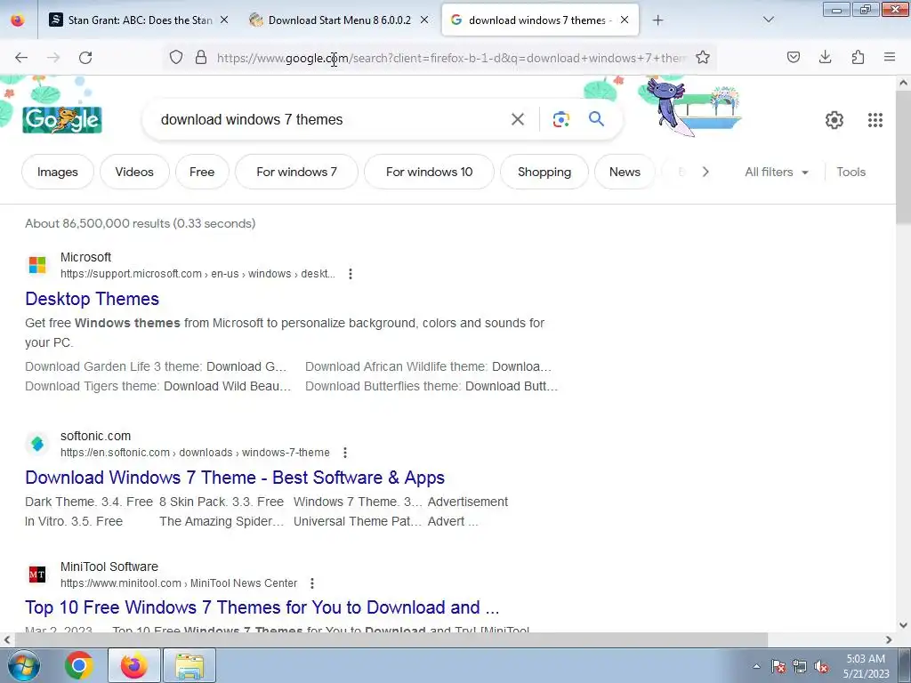911x683 pixels.
Task: Go back to the previous page
Action: coord(21,58)
